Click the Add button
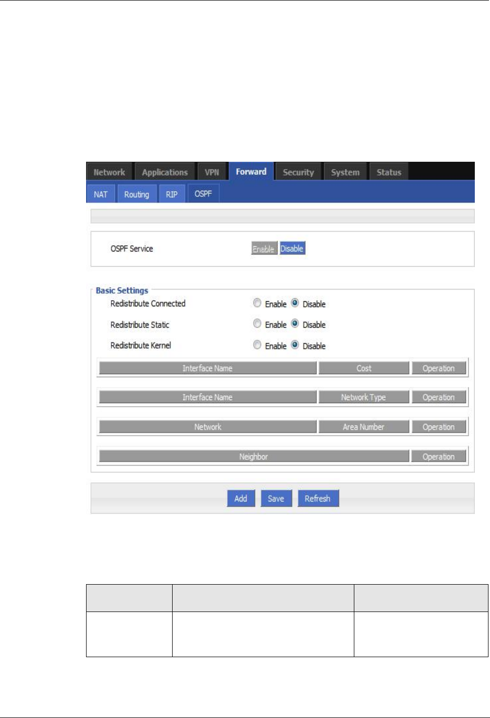The image size is (490, 718). pos(240,498)
